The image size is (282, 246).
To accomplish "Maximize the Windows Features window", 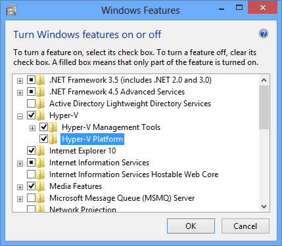I will [239, 8].
